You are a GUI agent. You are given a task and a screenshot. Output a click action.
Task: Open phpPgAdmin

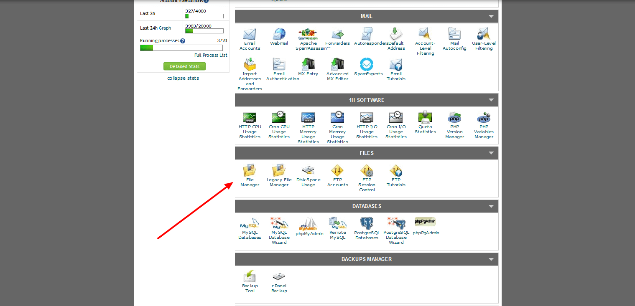point(426,226)
